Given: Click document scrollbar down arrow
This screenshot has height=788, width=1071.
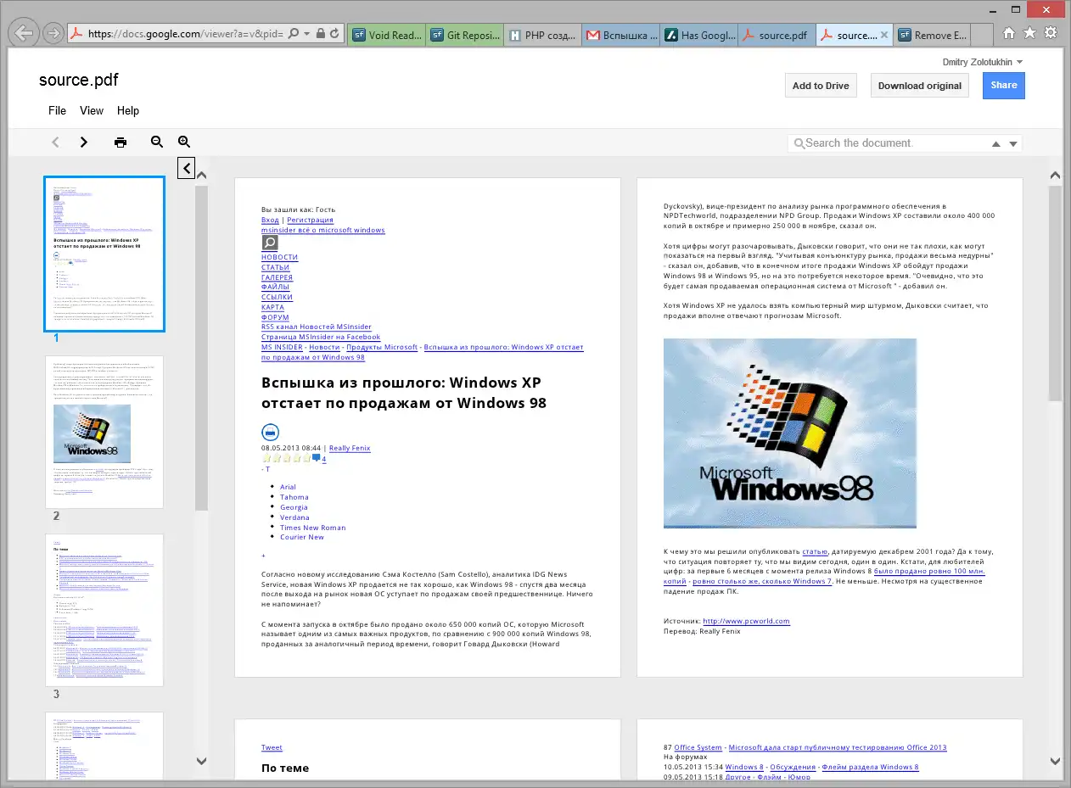Looking at the screenshot, I should (1055, 761).
